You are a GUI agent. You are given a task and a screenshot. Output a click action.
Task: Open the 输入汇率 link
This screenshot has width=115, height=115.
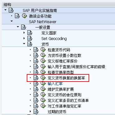tap(55, 84)
